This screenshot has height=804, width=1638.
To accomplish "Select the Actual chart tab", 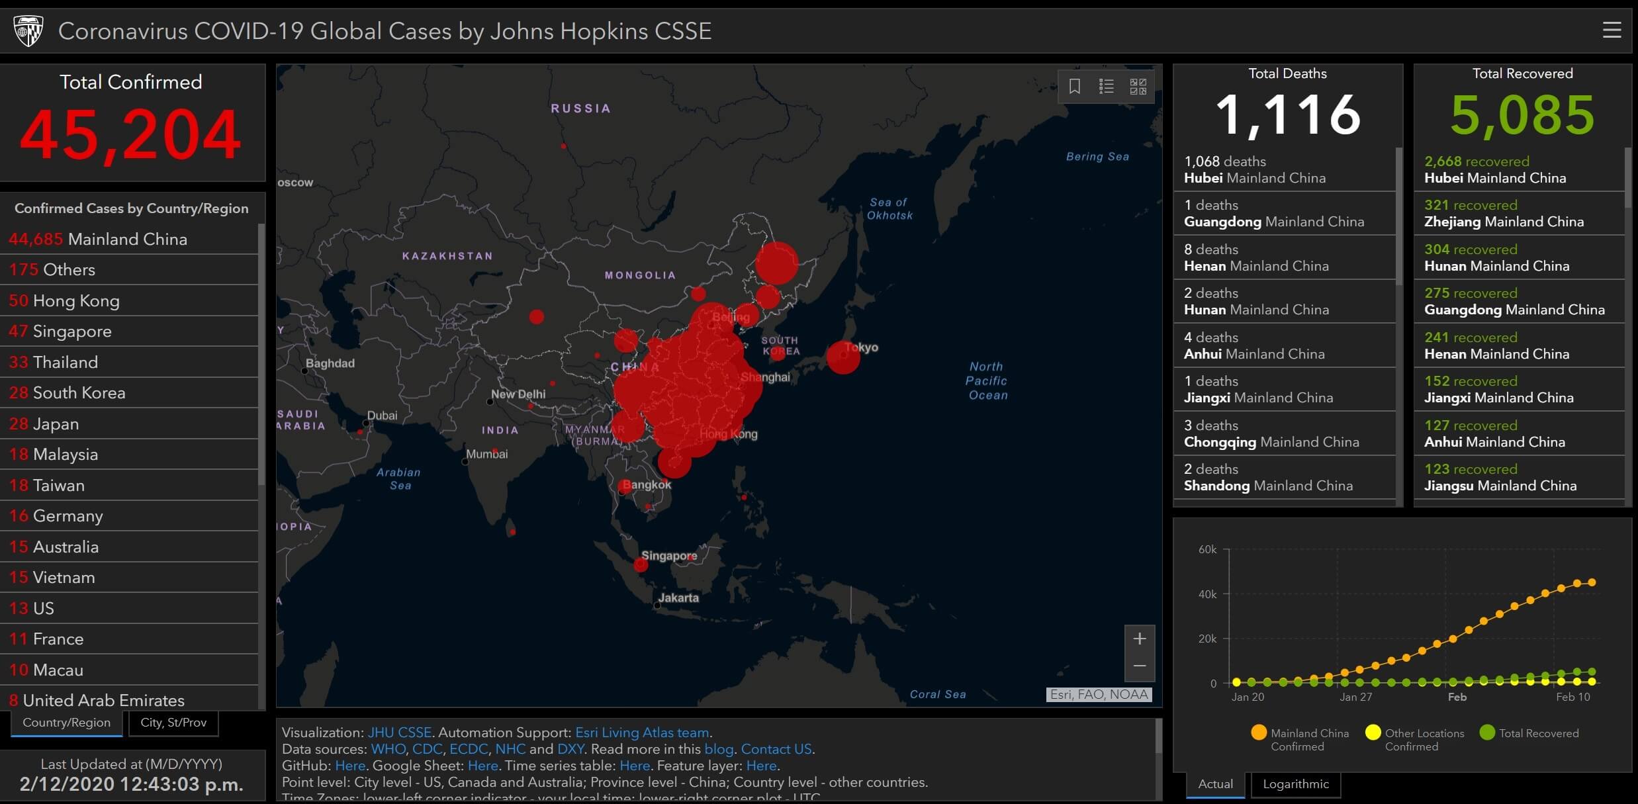I will pyautogui.click(x=1215, y=784).
